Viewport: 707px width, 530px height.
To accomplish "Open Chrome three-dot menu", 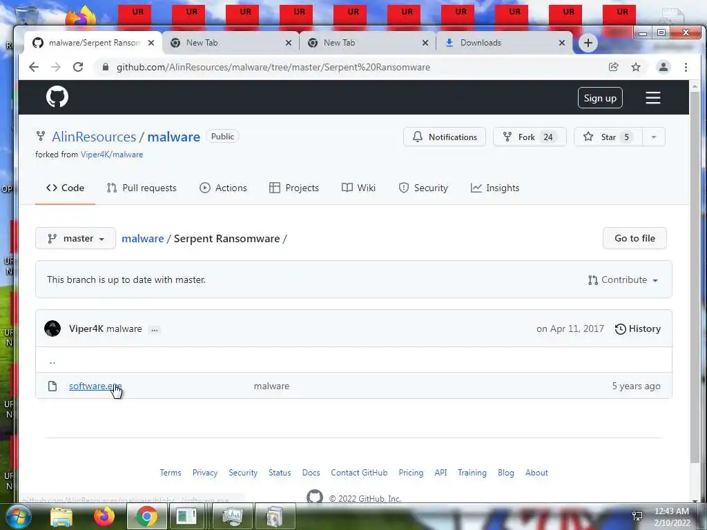I will [x=686, y=67].
